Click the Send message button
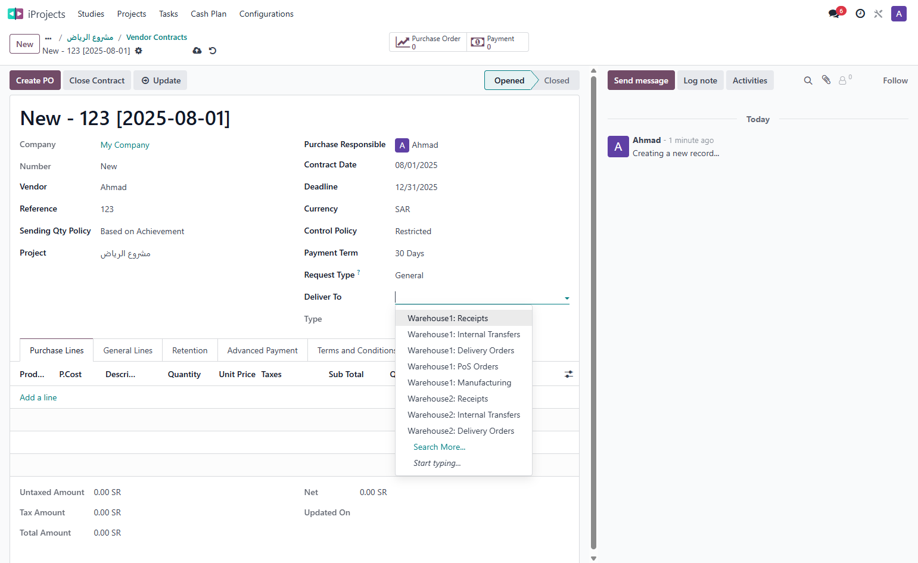This screenshot has width=918, height=563. pyautogui.click(x=641, y=80)
